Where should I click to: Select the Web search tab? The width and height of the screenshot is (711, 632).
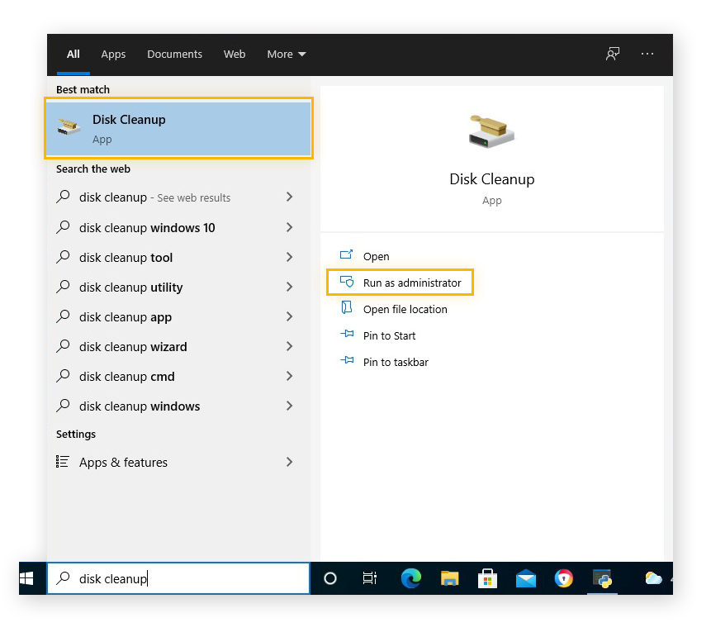click(235, 55)
